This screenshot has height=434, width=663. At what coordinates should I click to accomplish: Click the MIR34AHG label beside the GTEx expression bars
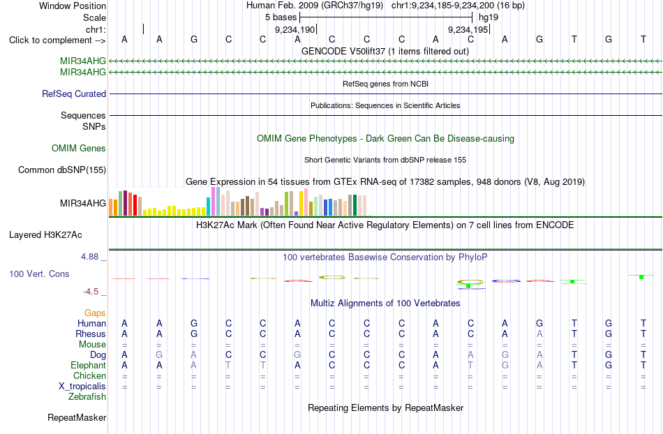[x=83, y=203]
